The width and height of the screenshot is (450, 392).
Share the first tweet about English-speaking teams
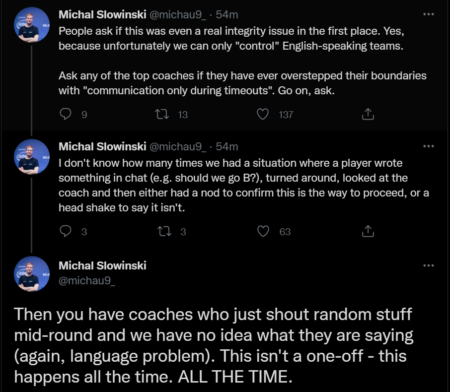pyautogui.click(x=367, y=114)
